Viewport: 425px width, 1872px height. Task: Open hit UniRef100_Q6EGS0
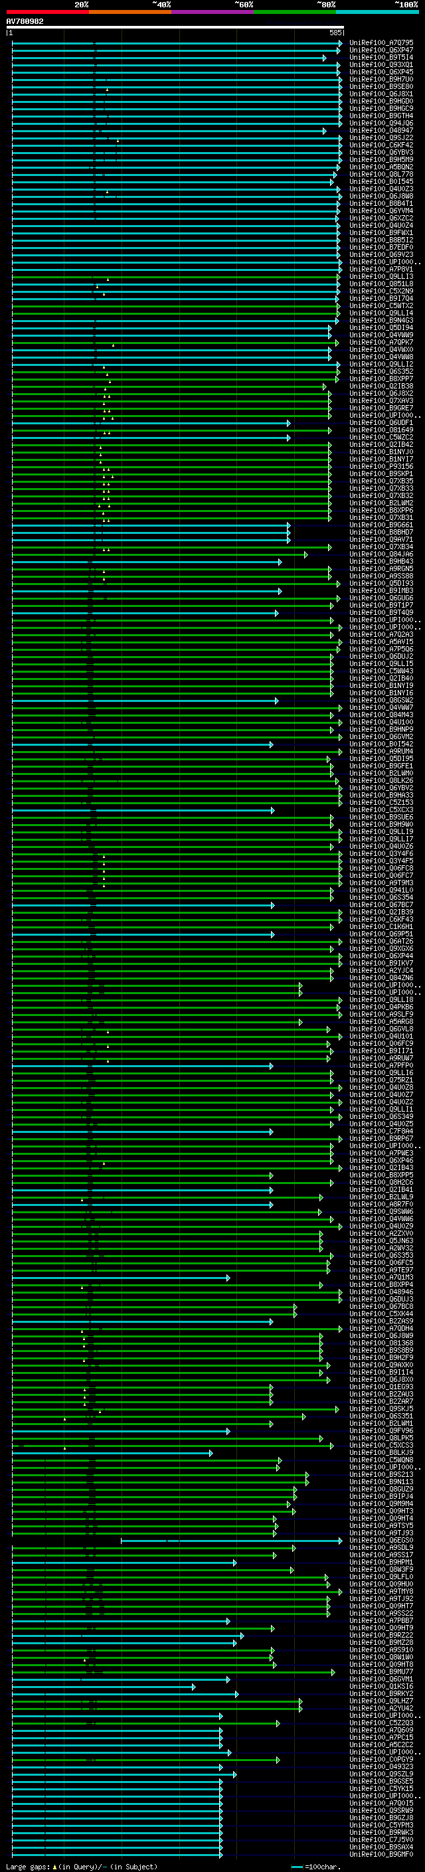(381, 1541)
